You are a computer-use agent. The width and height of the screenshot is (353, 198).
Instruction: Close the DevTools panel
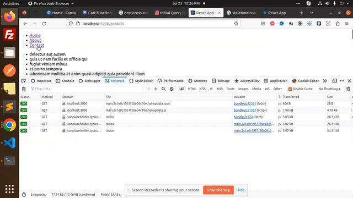pyautogui.click(x=349, y=81)
